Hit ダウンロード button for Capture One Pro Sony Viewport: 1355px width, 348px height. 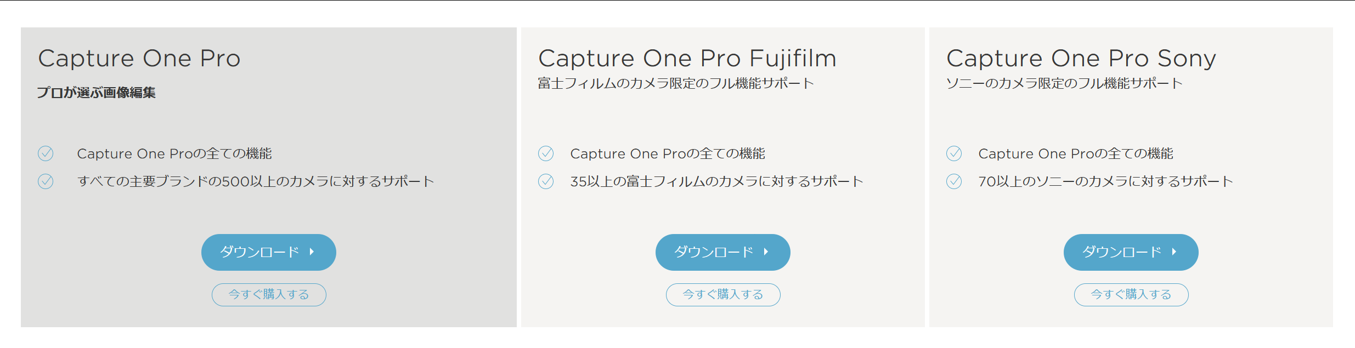coord(1131,252)
